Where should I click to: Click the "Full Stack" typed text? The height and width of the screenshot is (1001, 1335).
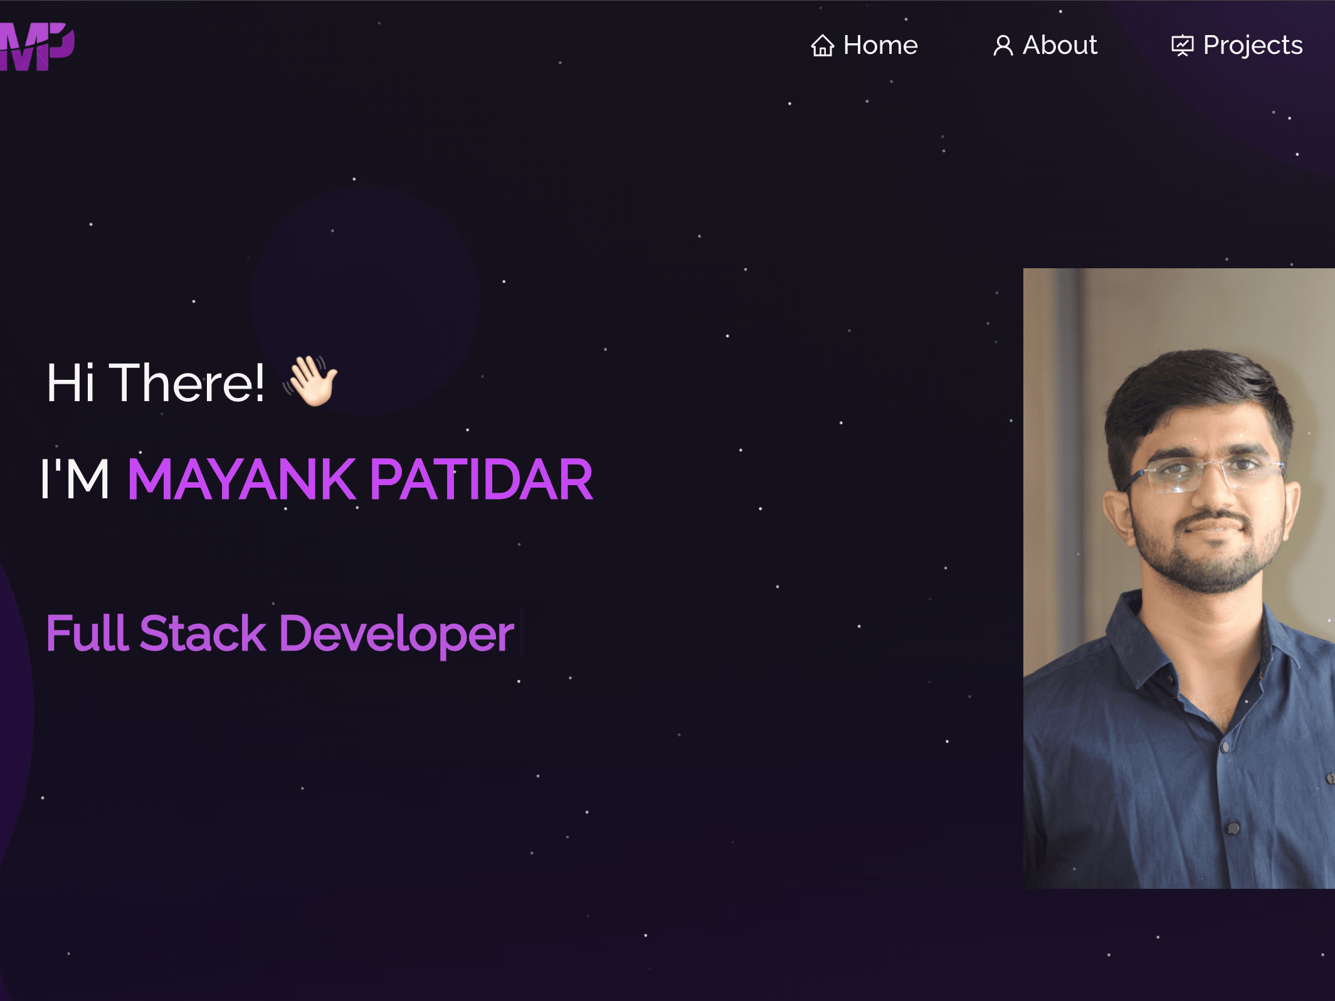pos(157,633)
